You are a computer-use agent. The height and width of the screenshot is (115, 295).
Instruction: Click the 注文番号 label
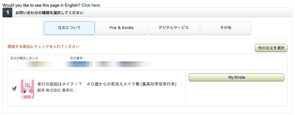coord(77,58)
